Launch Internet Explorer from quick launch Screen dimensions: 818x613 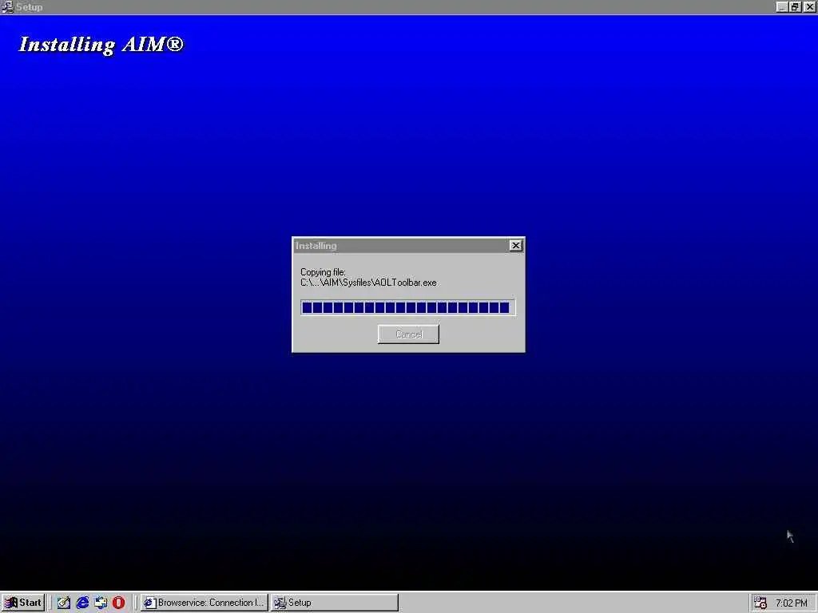82,603
